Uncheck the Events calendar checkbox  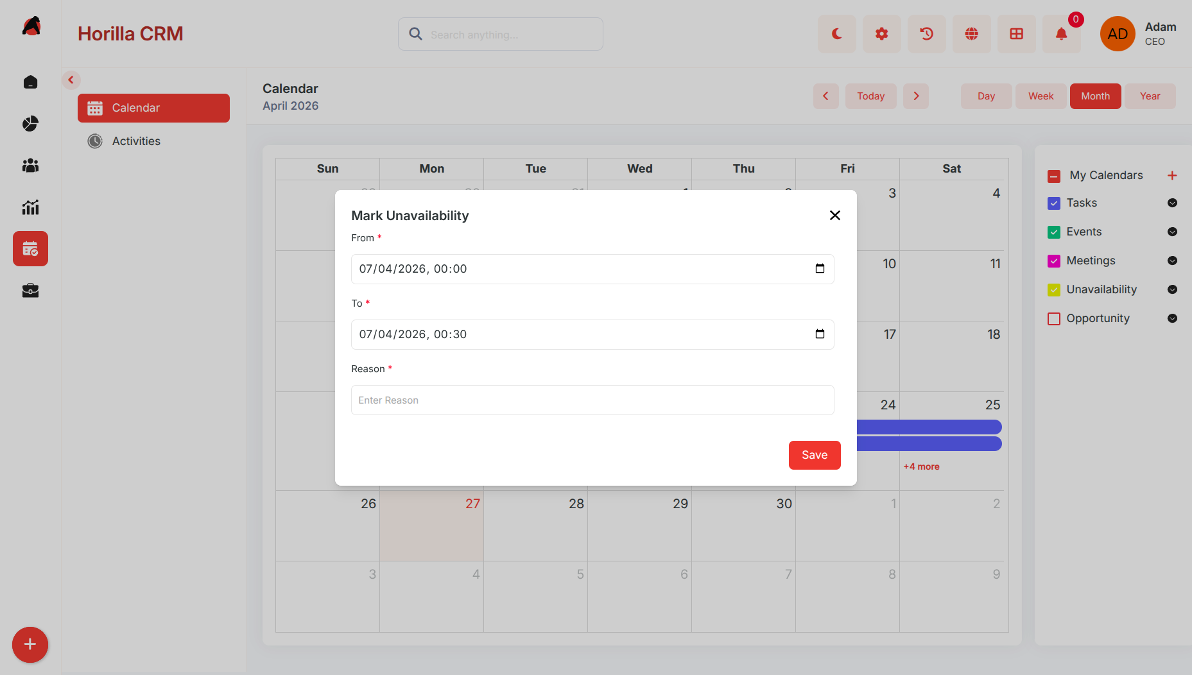pos(1054,232)
